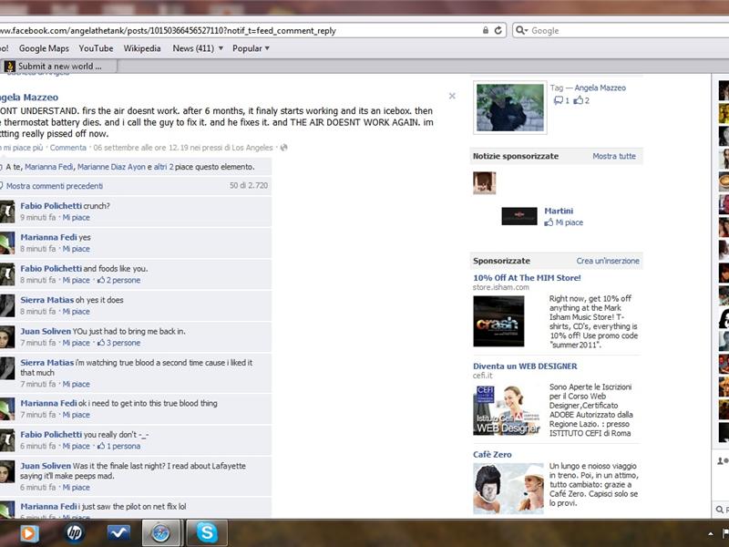Open the Popular bookmarks dropdown
Screen dimensions: 729x547
point(248,48)
